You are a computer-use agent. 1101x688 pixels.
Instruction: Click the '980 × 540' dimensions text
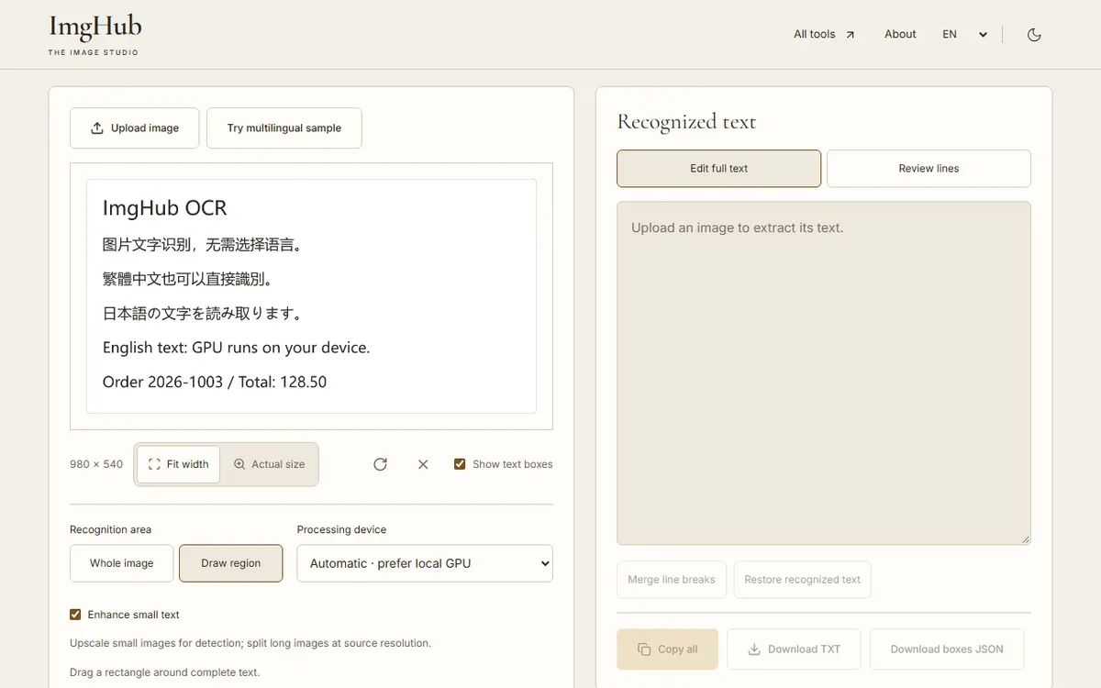pyautogui.click(x=96, y=464)
